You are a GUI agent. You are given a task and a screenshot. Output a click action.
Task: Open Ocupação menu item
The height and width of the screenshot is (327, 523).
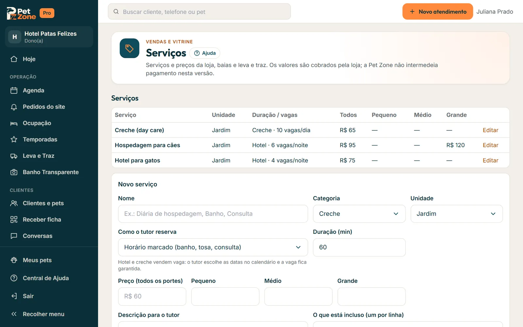[x=49, y=123]
